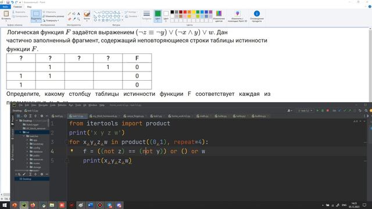Screen dimensions: 372x209
Task: Switch to Paint View tab
Action: coord(29,7)
